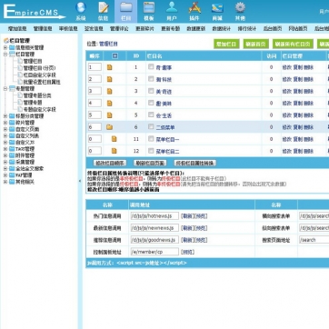Open 排行统计 in the sub menu bar

(247, 29)
